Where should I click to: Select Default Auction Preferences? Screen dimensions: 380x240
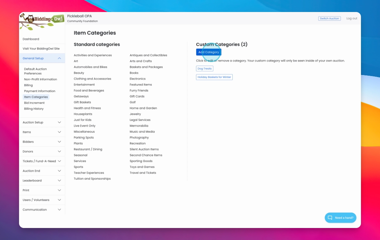pyautogui.click(x=35, y=71)
